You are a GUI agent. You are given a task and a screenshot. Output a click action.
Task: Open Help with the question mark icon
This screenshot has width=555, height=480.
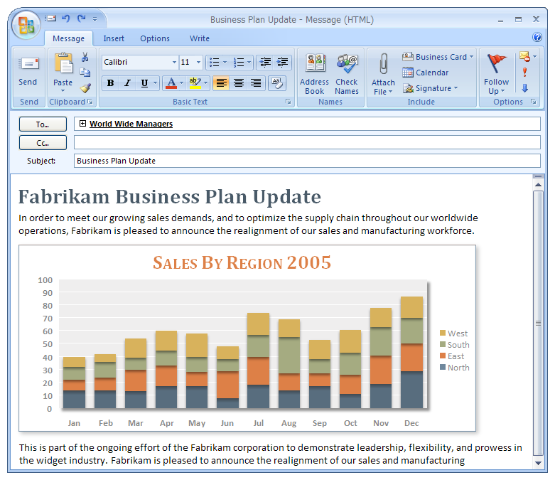(537, 37)
